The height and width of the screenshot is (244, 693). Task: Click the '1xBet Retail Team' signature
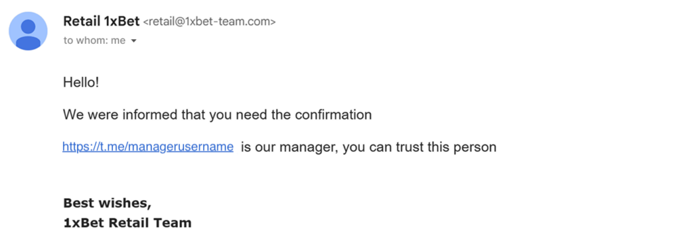click(x=127, y=223)
